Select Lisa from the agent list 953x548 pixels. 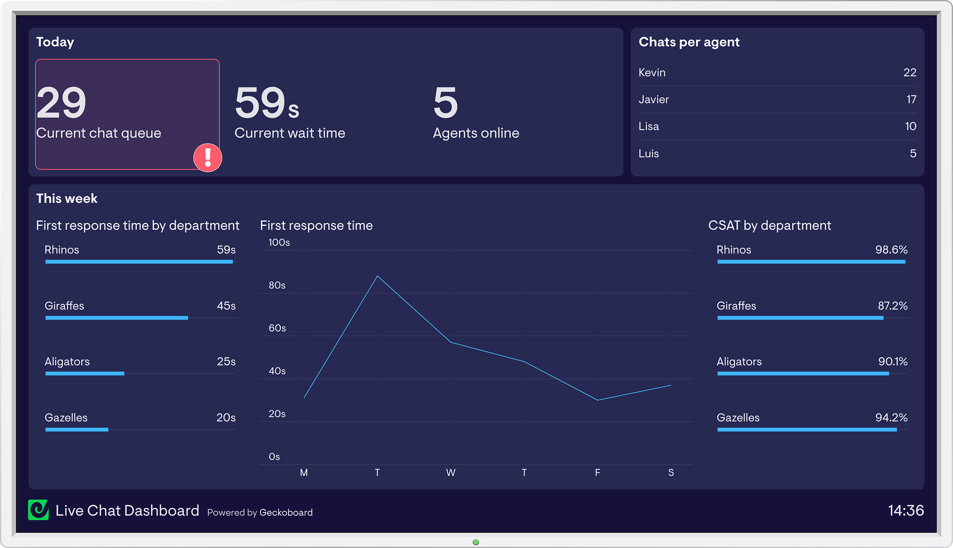tap(648, 126)
